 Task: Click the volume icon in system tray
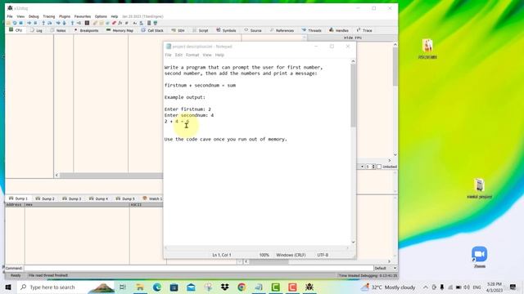click(467, 287)
